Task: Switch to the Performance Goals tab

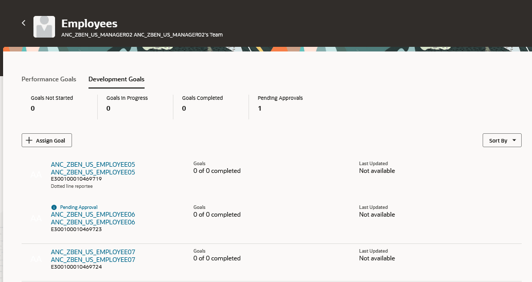Action: (49, 79)
